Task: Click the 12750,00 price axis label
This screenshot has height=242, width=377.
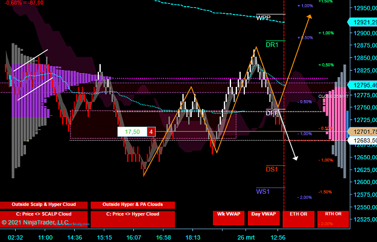Action: [365, 107]
